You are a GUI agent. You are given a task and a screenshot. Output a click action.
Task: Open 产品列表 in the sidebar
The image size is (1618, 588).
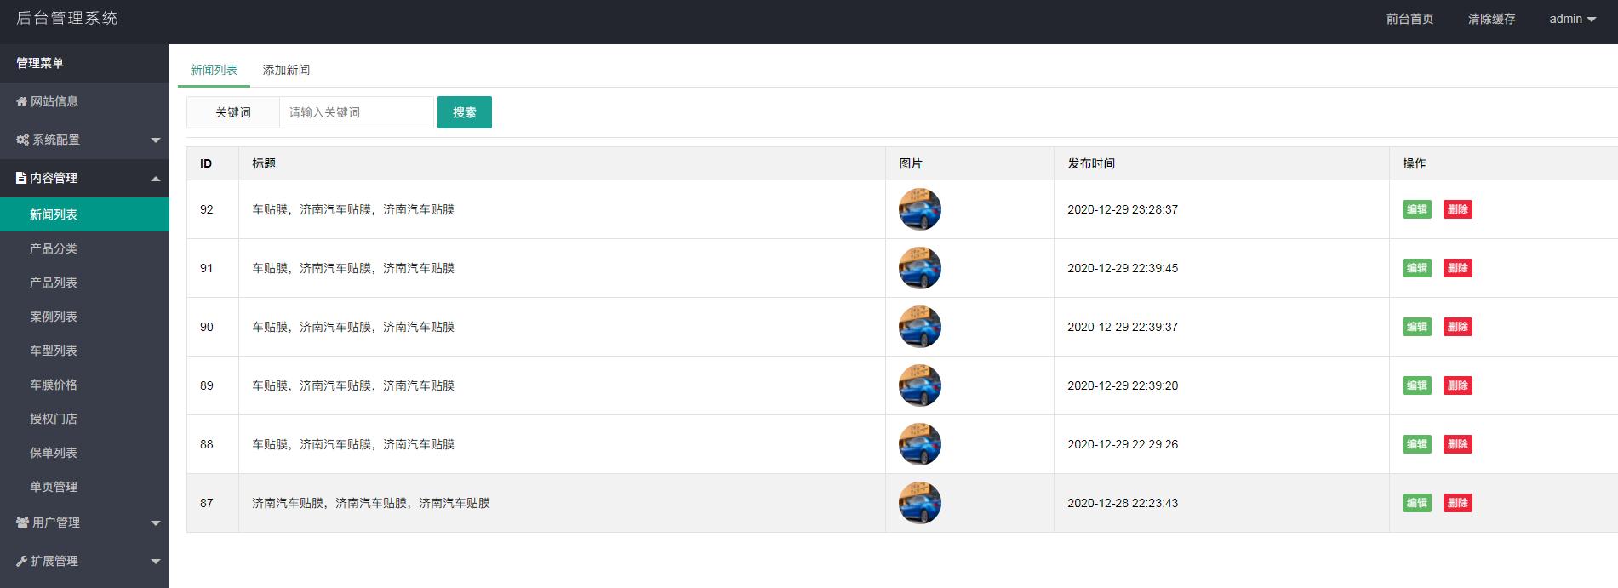click(54, 283)
